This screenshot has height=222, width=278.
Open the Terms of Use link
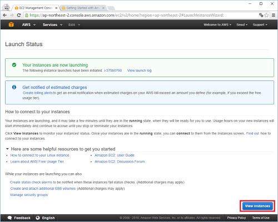pyautogui.click(x=261, y=218)
